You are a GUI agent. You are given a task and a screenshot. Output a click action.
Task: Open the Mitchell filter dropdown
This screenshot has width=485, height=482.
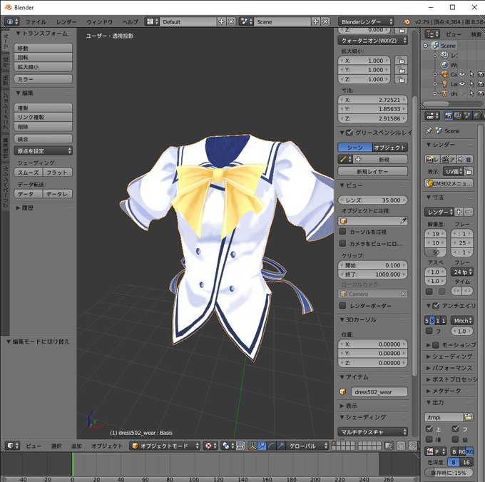pyautogui.click(x=461, y=321)
